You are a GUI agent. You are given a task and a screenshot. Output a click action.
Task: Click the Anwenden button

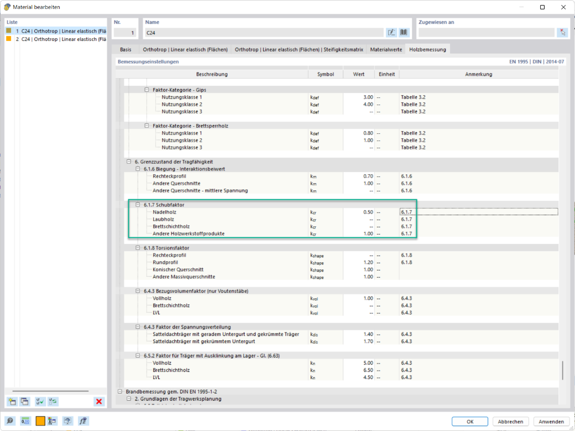click(x=551, y=422)
